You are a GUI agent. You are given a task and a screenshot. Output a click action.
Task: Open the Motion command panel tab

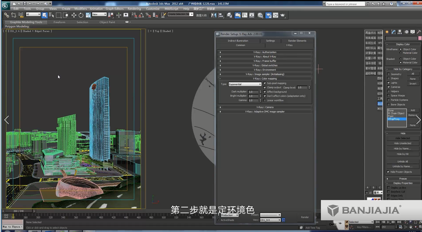click(407, 32)
